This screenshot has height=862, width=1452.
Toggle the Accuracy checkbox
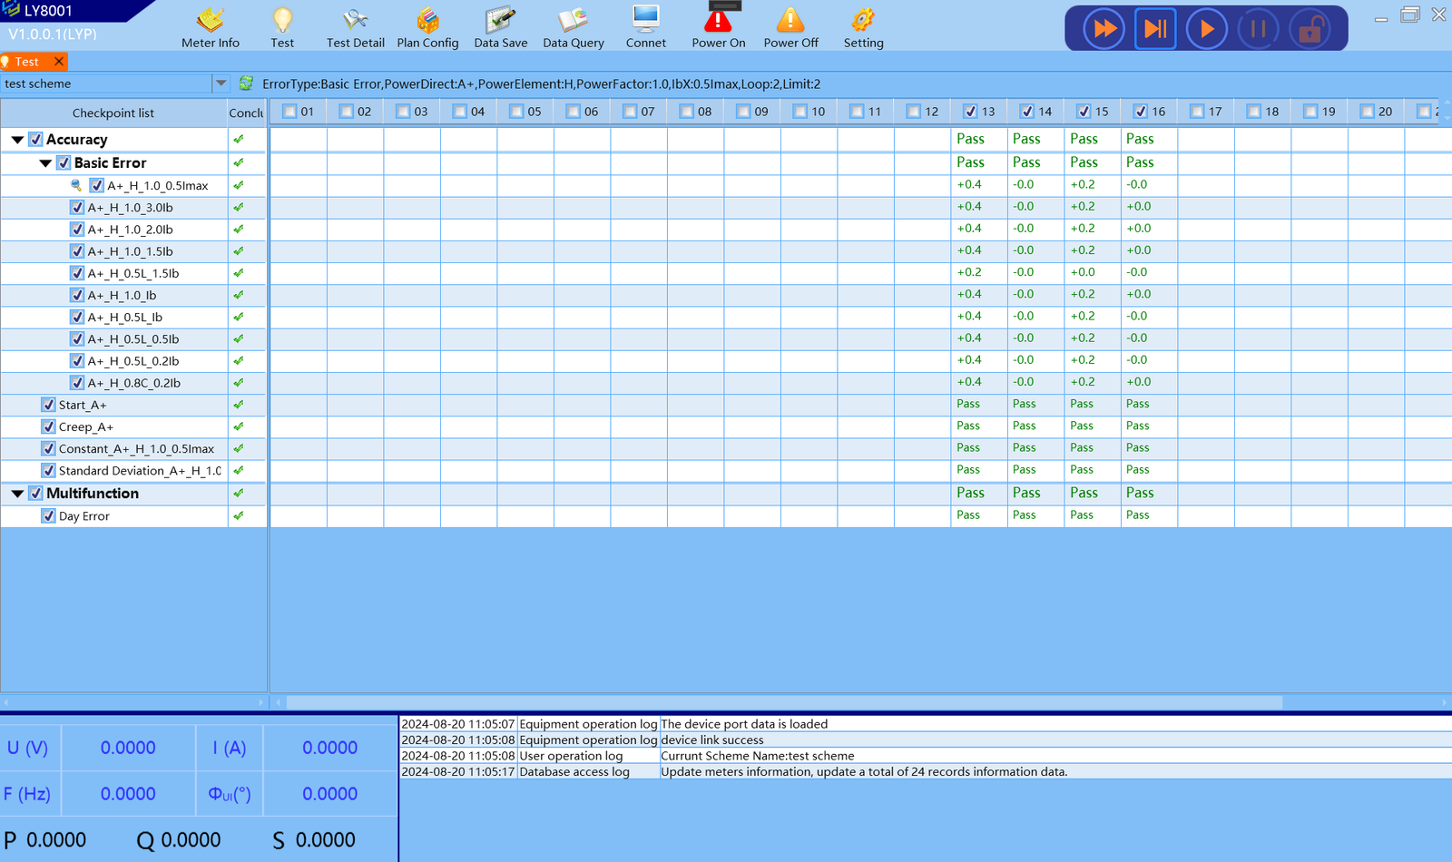tap(36, 140)
